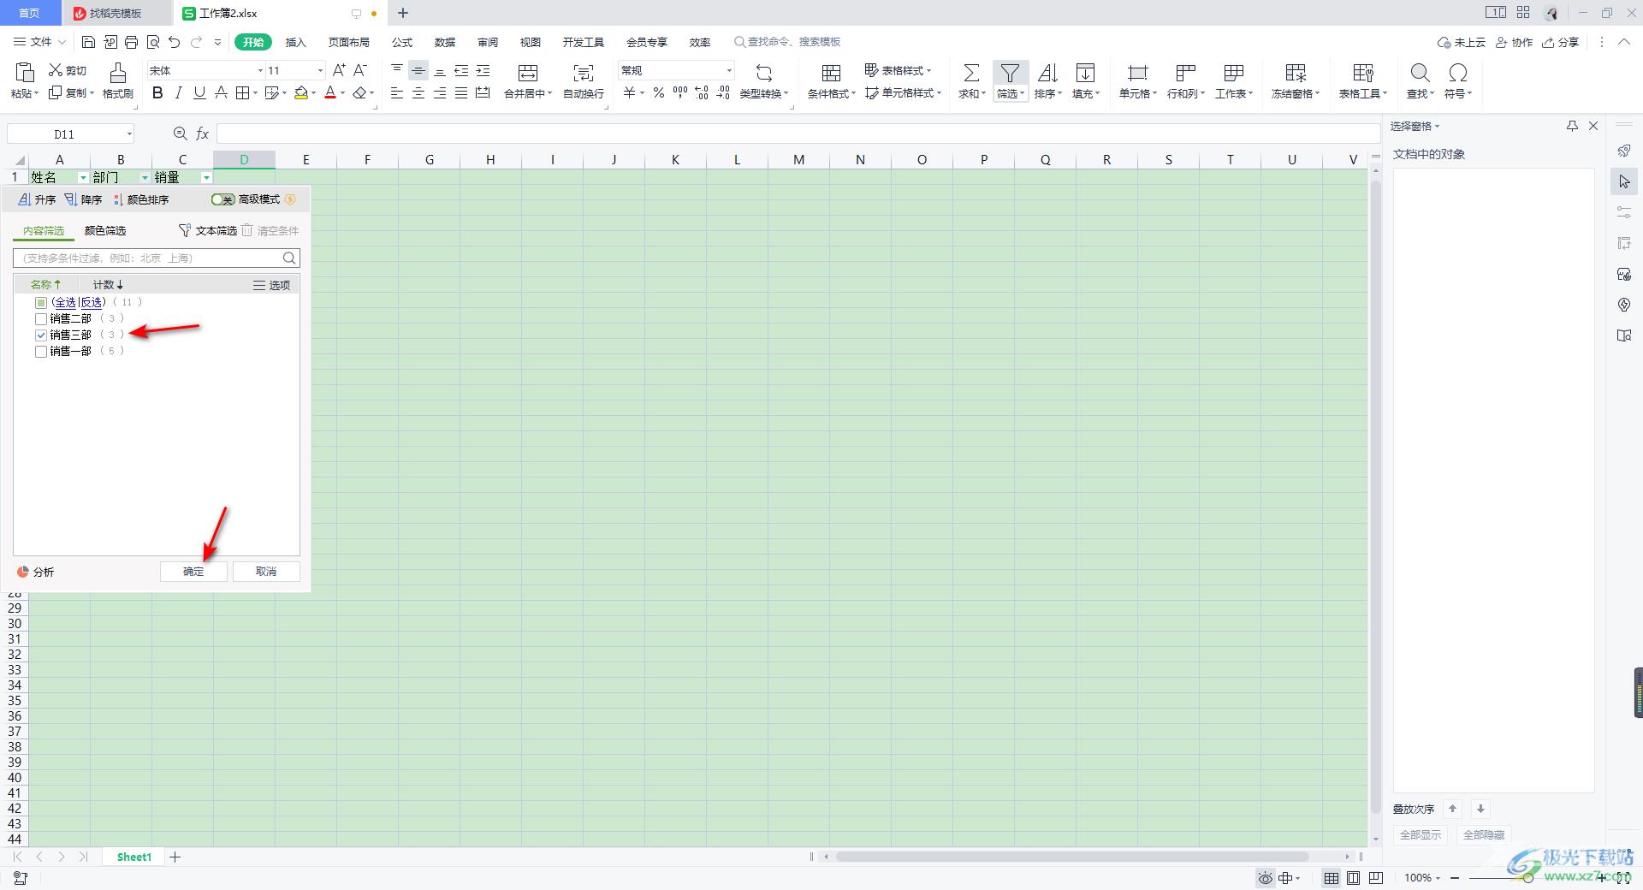Viewport: 1643px width, 890px height.
Task: Click the fill color bucket swatch
Action: [301, 93]
